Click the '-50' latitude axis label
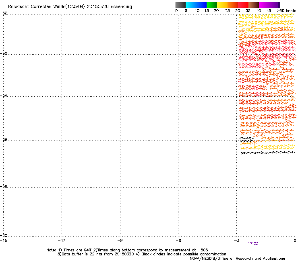This screenshot has height=261, width=298. click(4, 13)
